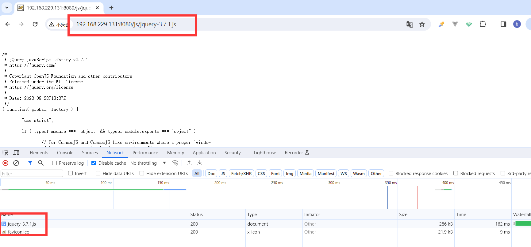Toggle the browser side panel icon
This screenshot has width=531, height=247.
[x=503, y=24]
